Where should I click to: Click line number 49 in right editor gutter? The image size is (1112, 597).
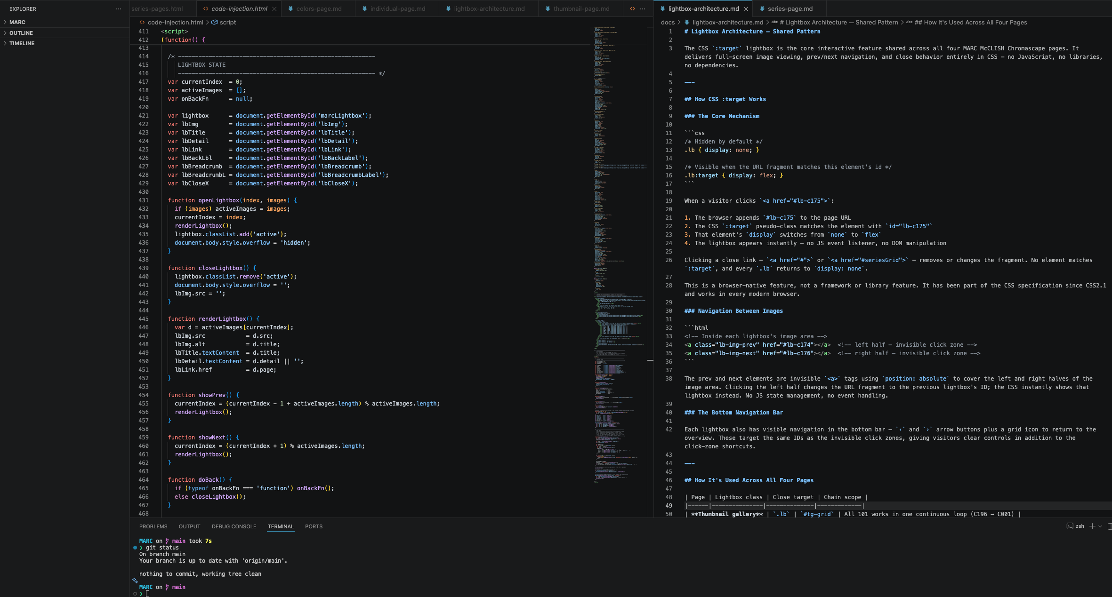(669, 506)
